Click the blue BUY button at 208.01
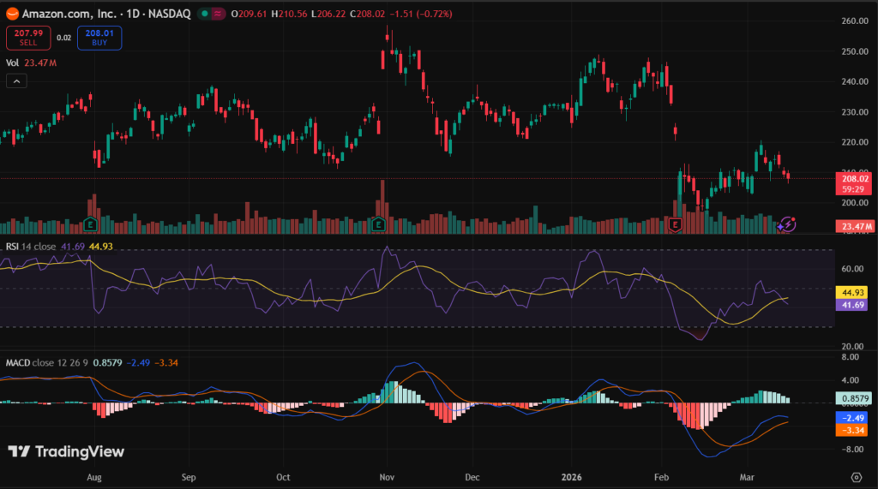Image resolution: width=878 pixels, height=489 pixels. [99, 38]
